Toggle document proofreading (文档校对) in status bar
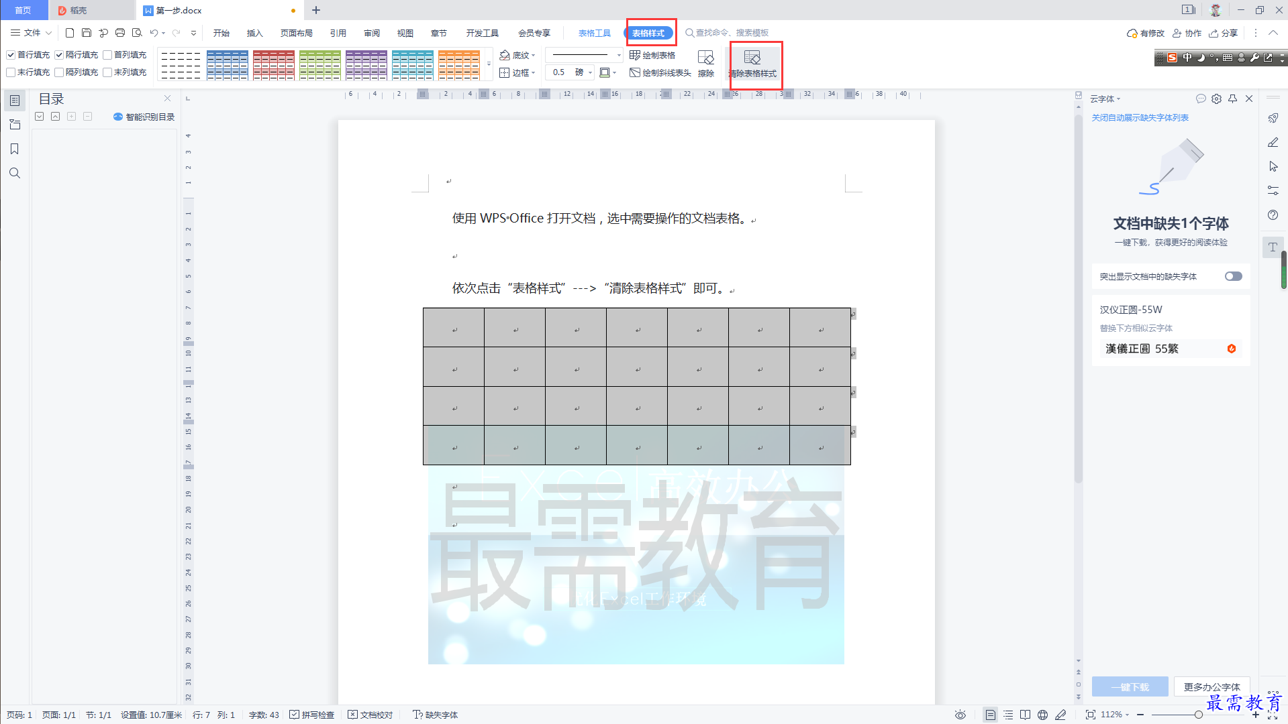 (370, 715)
